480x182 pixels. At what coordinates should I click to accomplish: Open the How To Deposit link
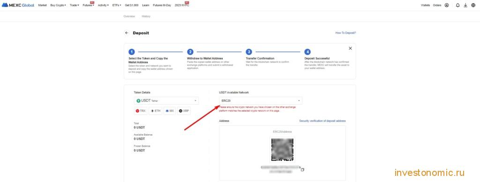pyautogui.click(x=345, y=33)
